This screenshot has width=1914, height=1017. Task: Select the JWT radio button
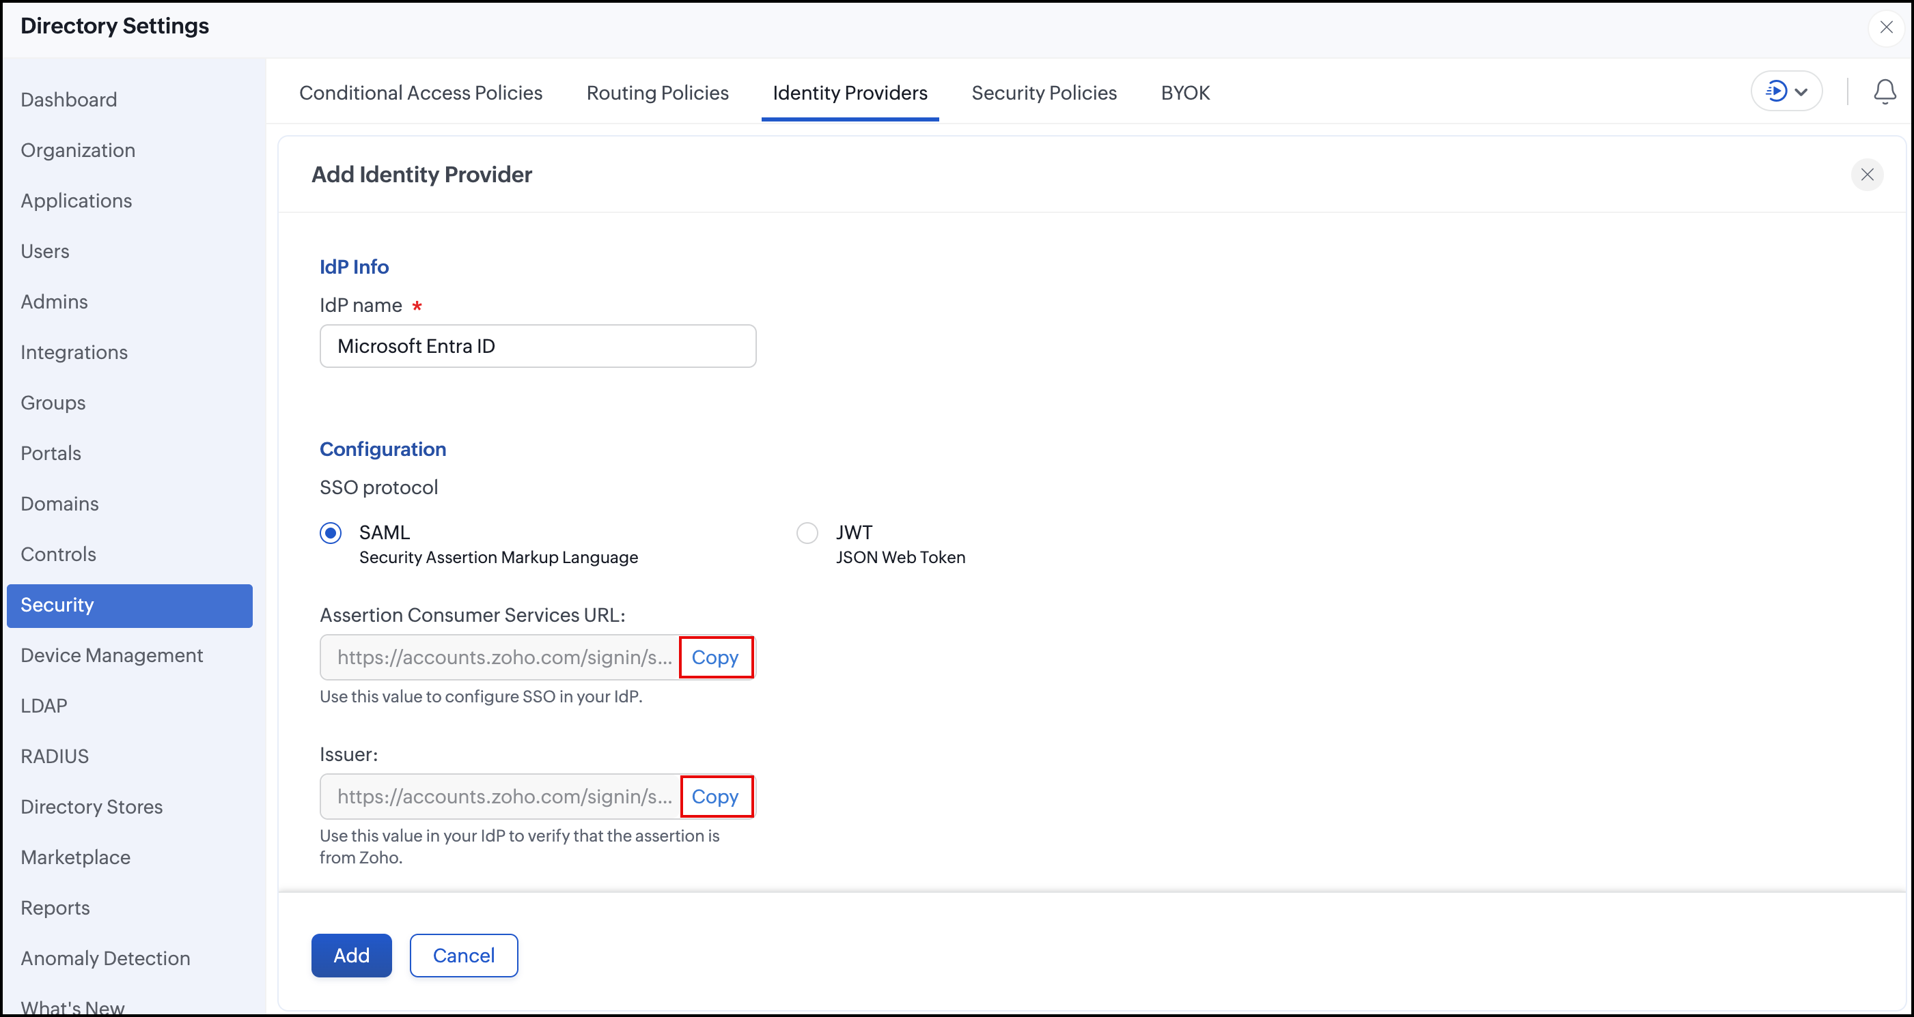(807, 533)
